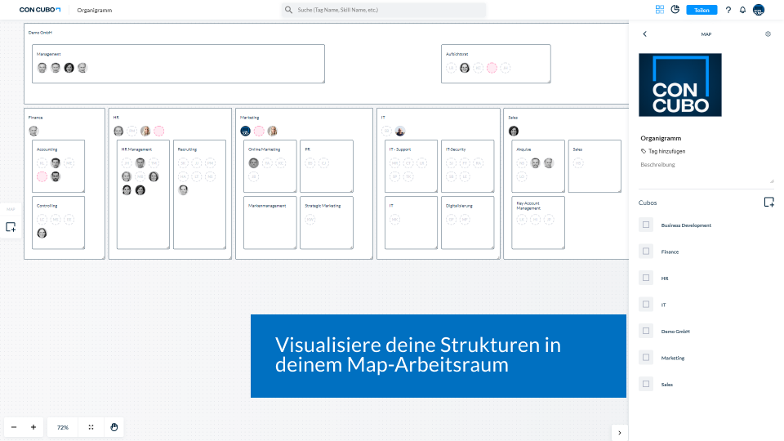
Task: Click the pink placeholder avatar in Aufsichtsrat
Action: pyautogui.click(x=492, y=68)
